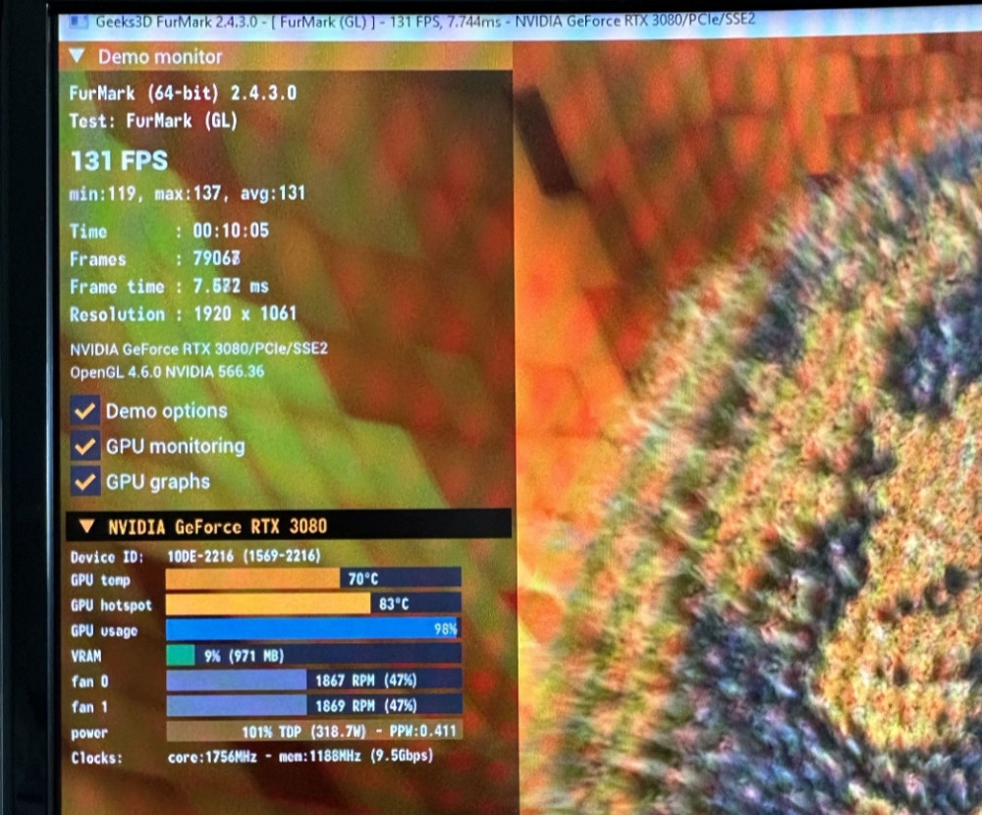
Task: Click the large 131 FPS readout
Action: (x=119, y=162)
